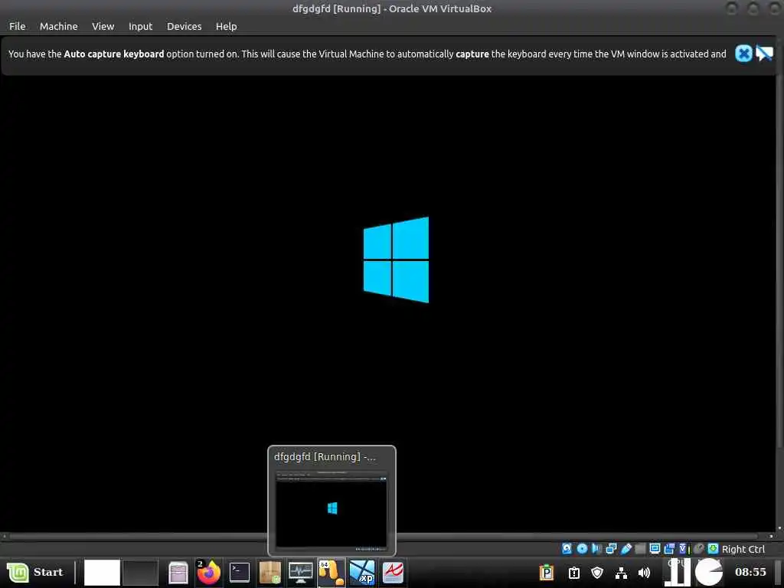Click the display status icon
The height and width of the screenshot is (588, 784).
pyautogui.click(x=655, y=549)
